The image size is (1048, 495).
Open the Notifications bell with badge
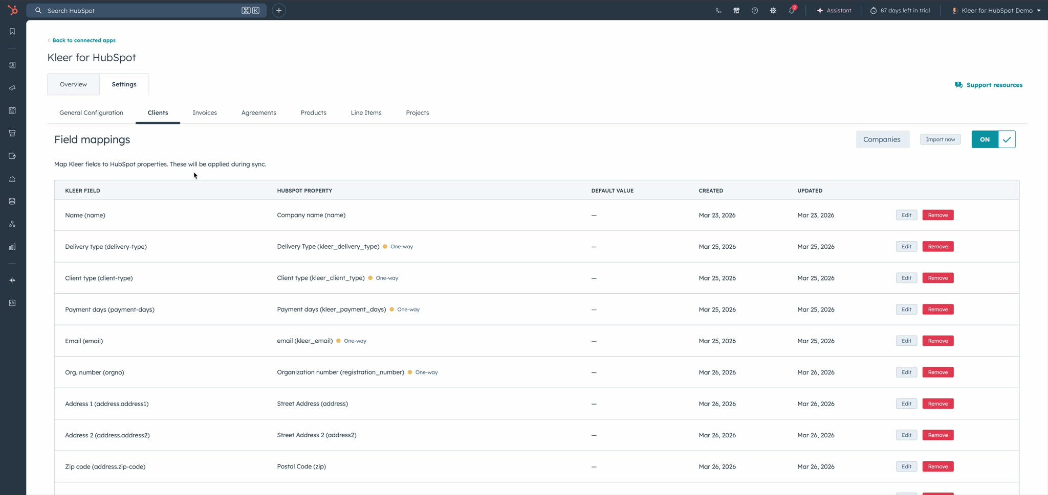pos(792,10)
